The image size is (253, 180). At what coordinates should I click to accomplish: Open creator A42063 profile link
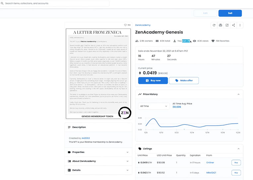pyautogui.click(x=86, y=138)
